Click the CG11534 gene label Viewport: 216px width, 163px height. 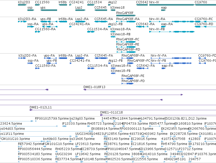tap(94, 2)
